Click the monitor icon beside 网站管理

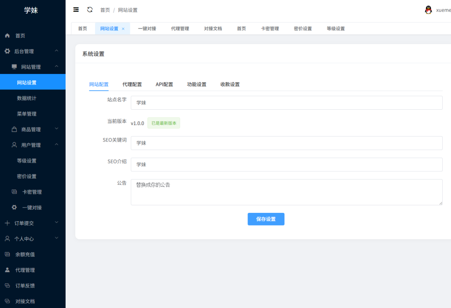pyautogui.click(x=14, y=67)
